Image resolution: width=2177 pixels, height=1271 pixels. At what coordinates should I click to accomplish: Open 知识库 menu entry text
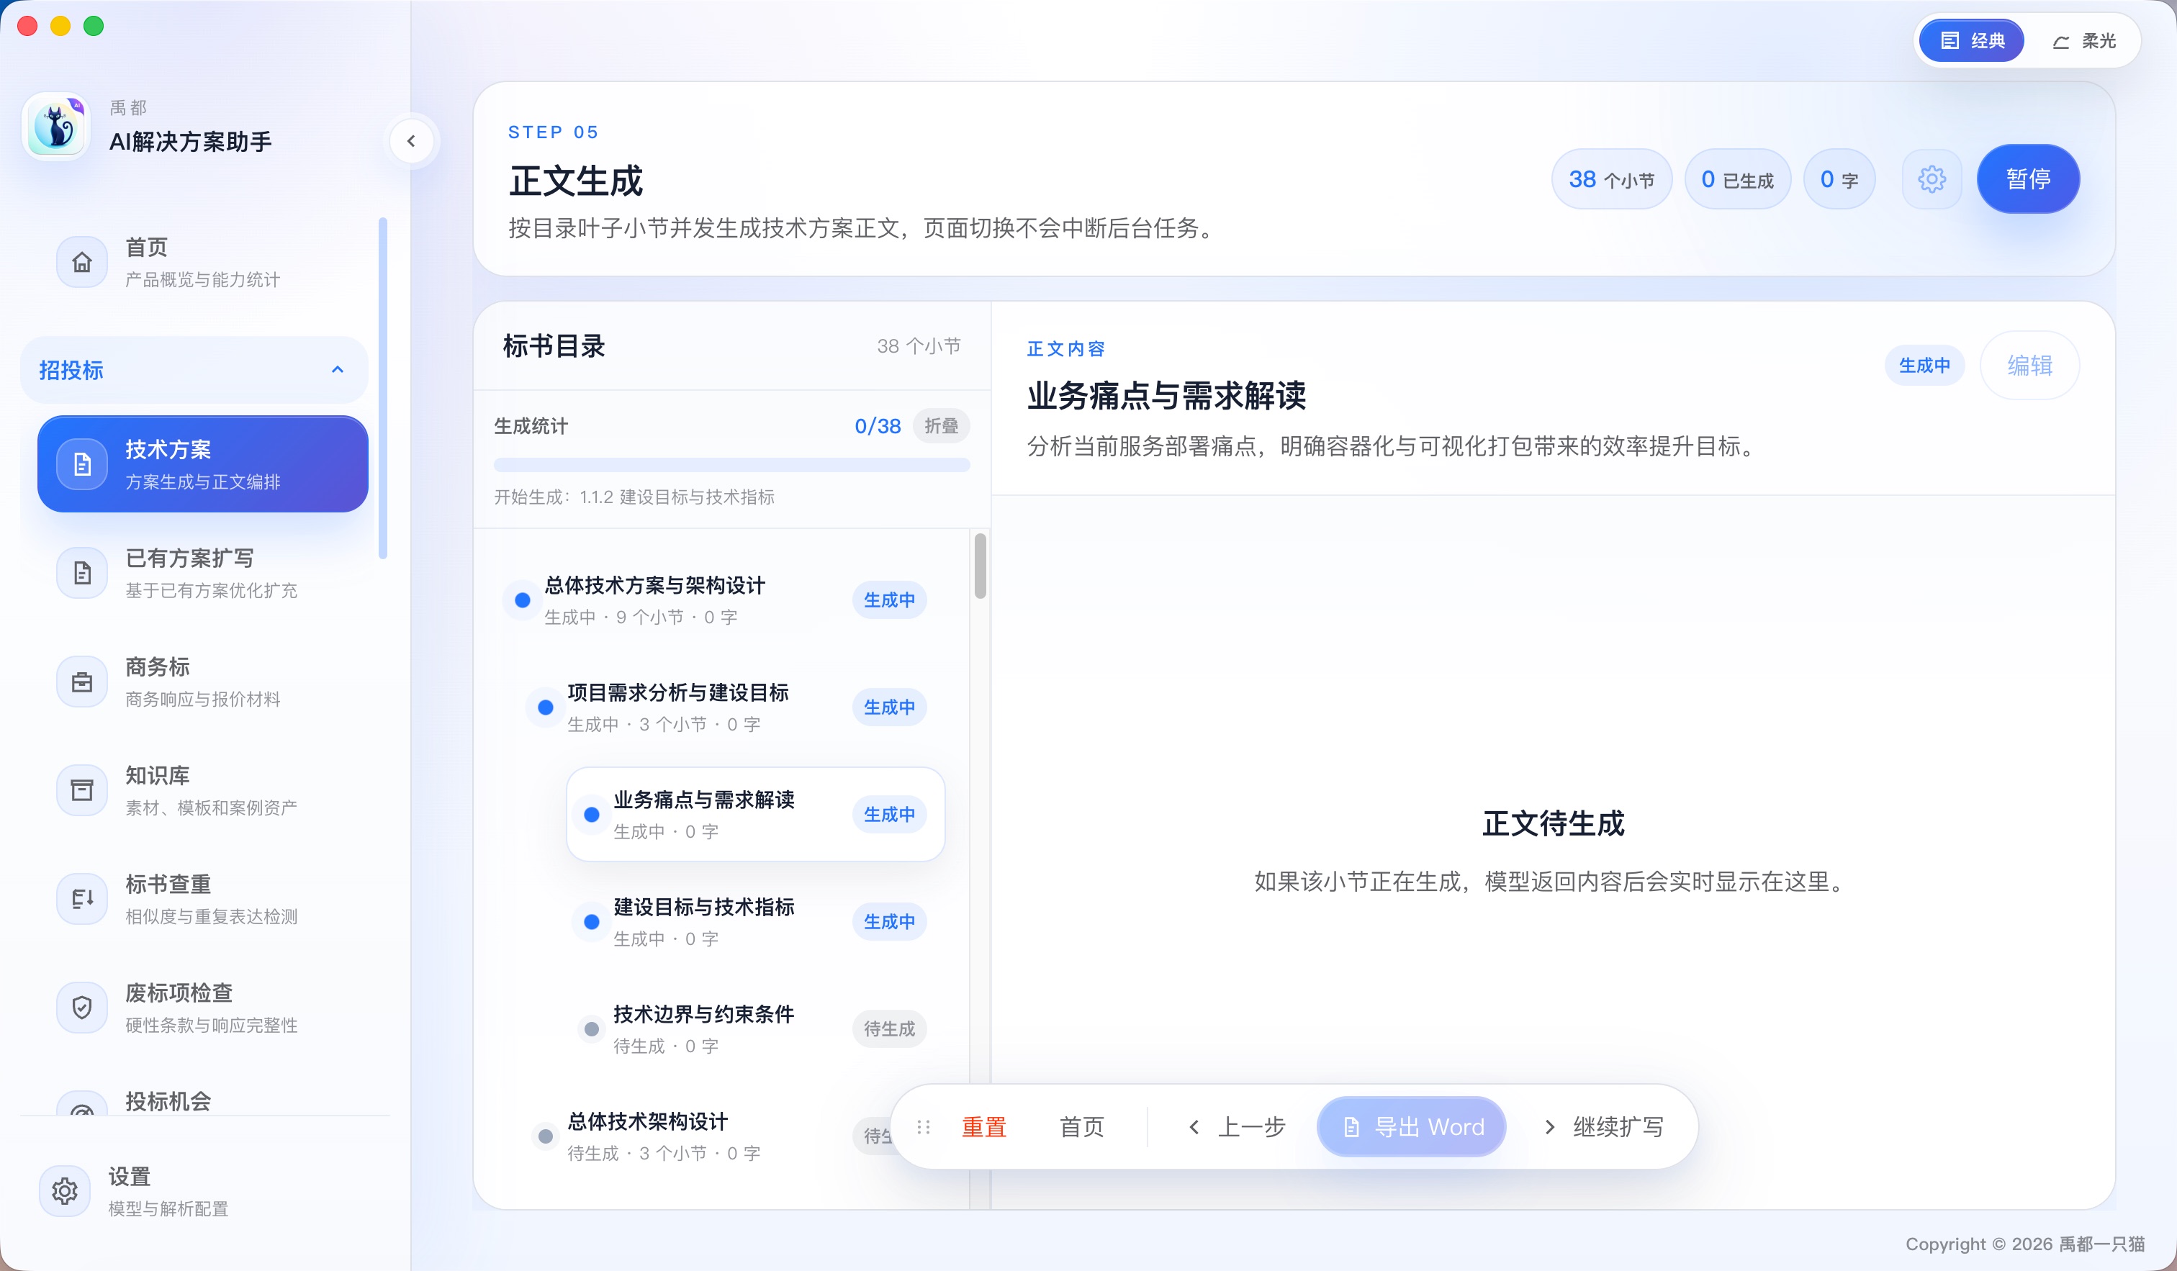coord(157,775)
